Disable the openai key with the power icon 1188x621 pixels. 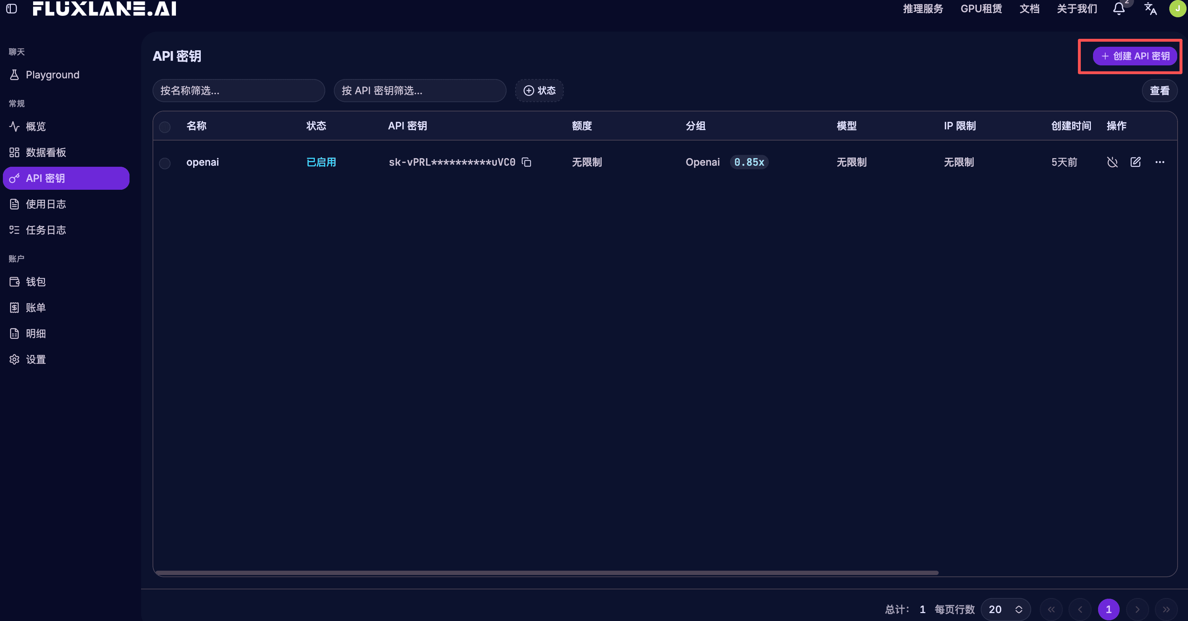[1112, 162]
